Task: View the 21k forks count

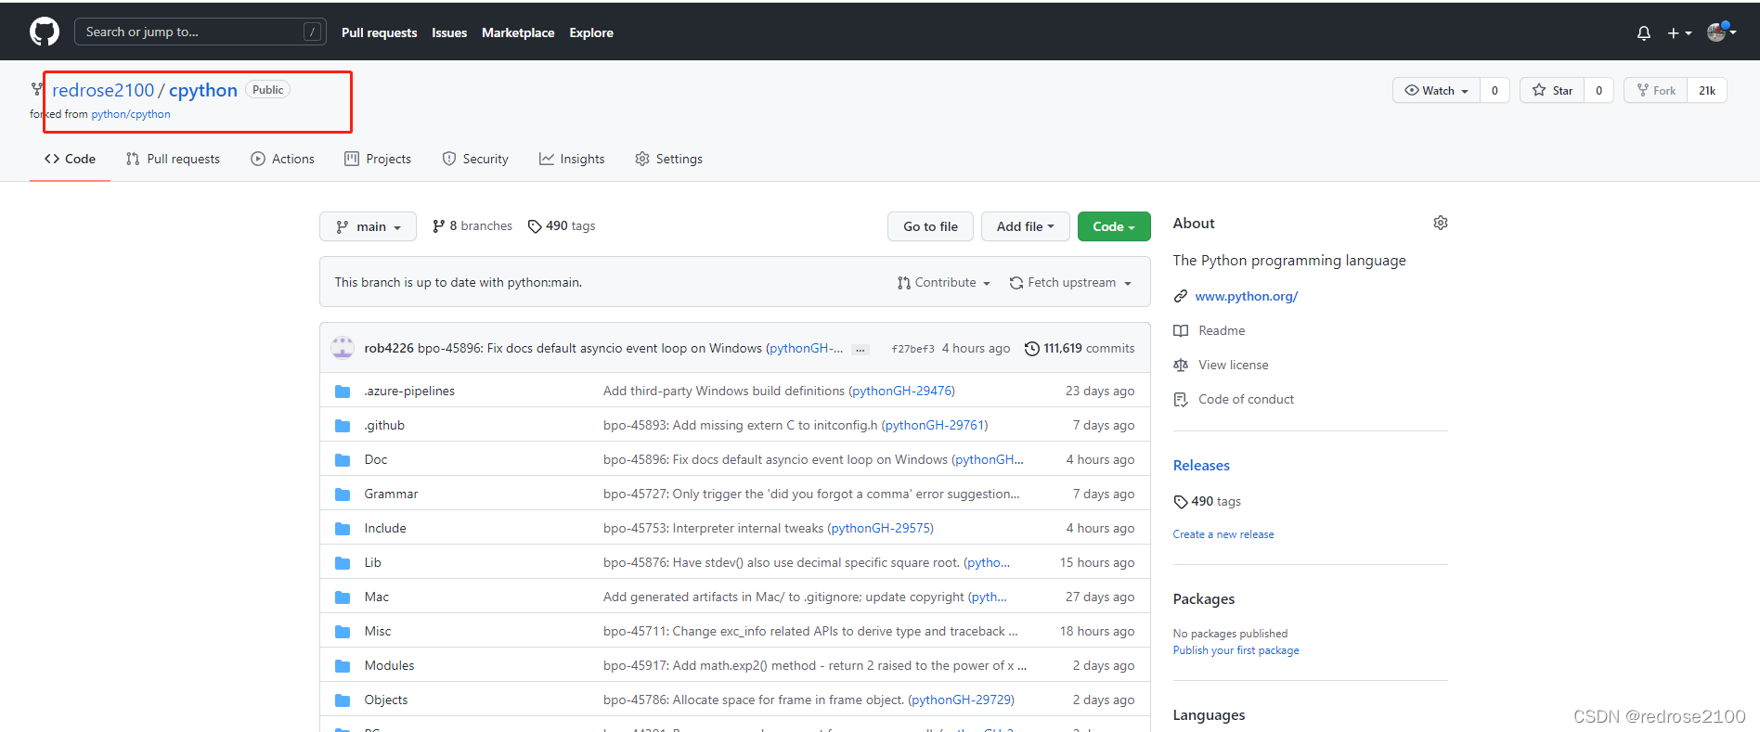Action: tap(1707, 90)
